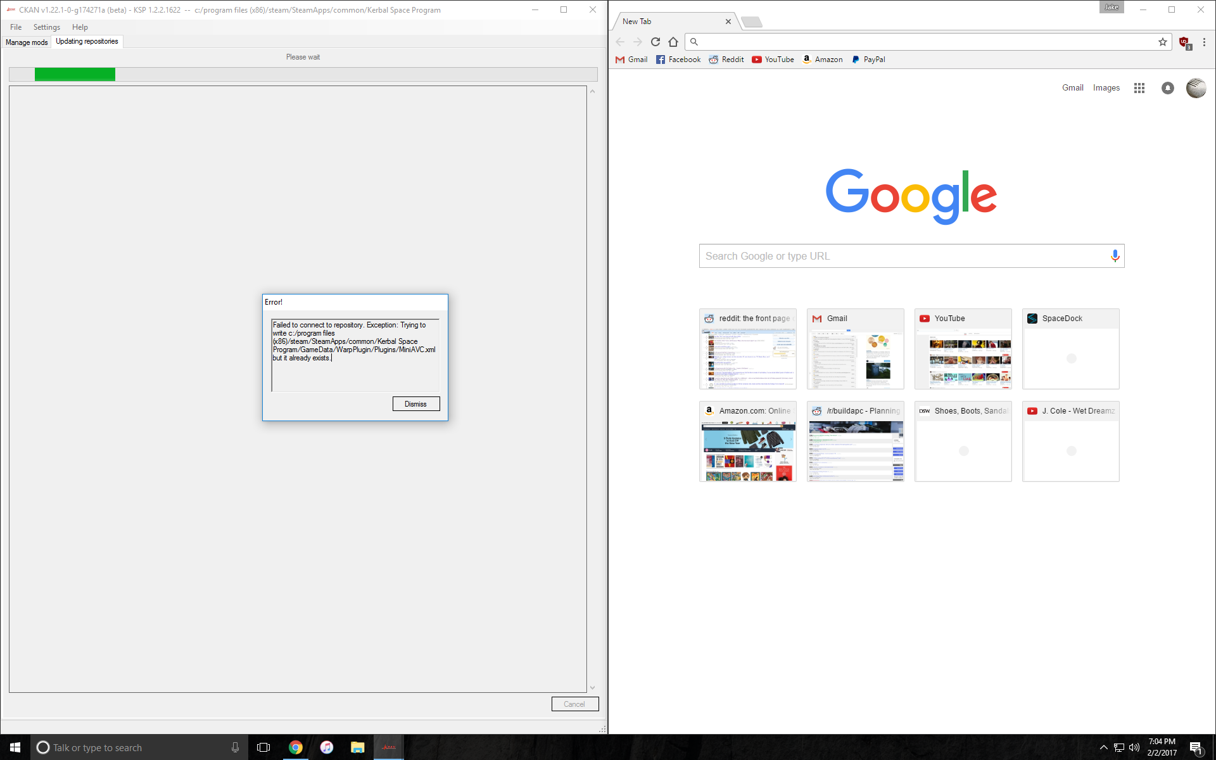Open the Settings menu in CKAN
This screenshot has width=1216, height=760.
(x=47, y=27)
